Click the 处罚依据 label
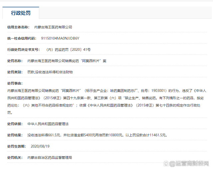The height and width of the screenshot is (171, 213). point(15,124)
